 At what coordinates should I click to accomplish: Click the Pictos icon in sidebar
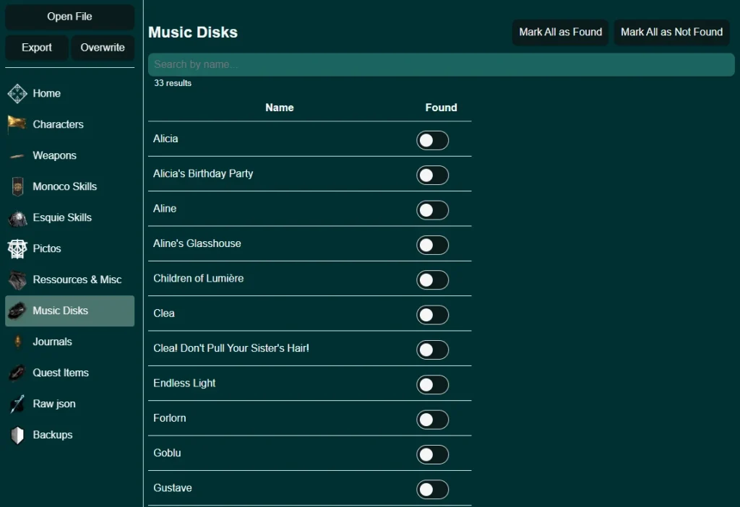pyautogui.click(x=17, y=249)
